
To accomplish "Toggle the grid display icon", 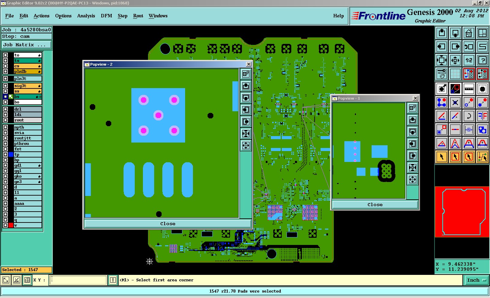I will pyautogui.click(x=455, y=74).
